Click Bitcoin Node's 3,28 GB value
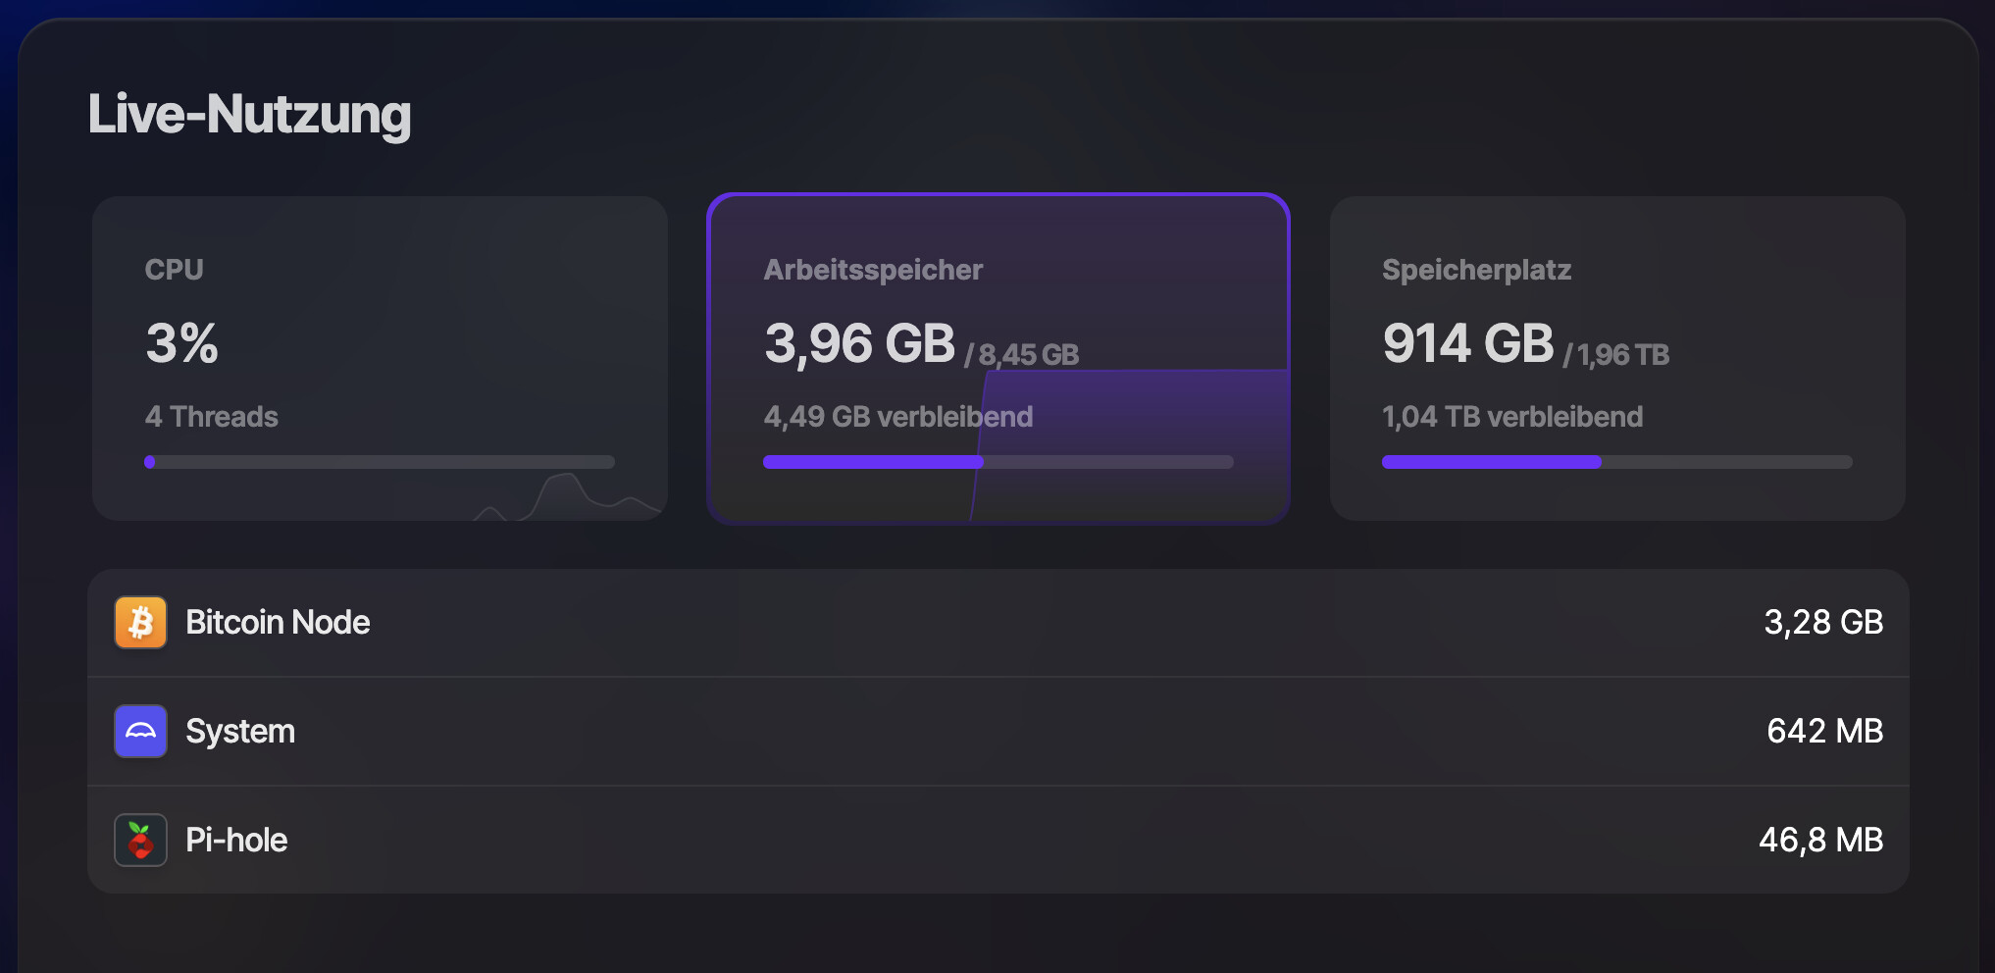 tap(1822, 623)
